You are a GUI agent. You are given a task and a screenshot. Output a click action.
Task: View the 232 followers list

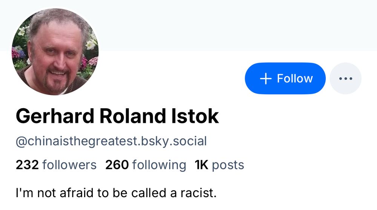(x=56, y=165)
